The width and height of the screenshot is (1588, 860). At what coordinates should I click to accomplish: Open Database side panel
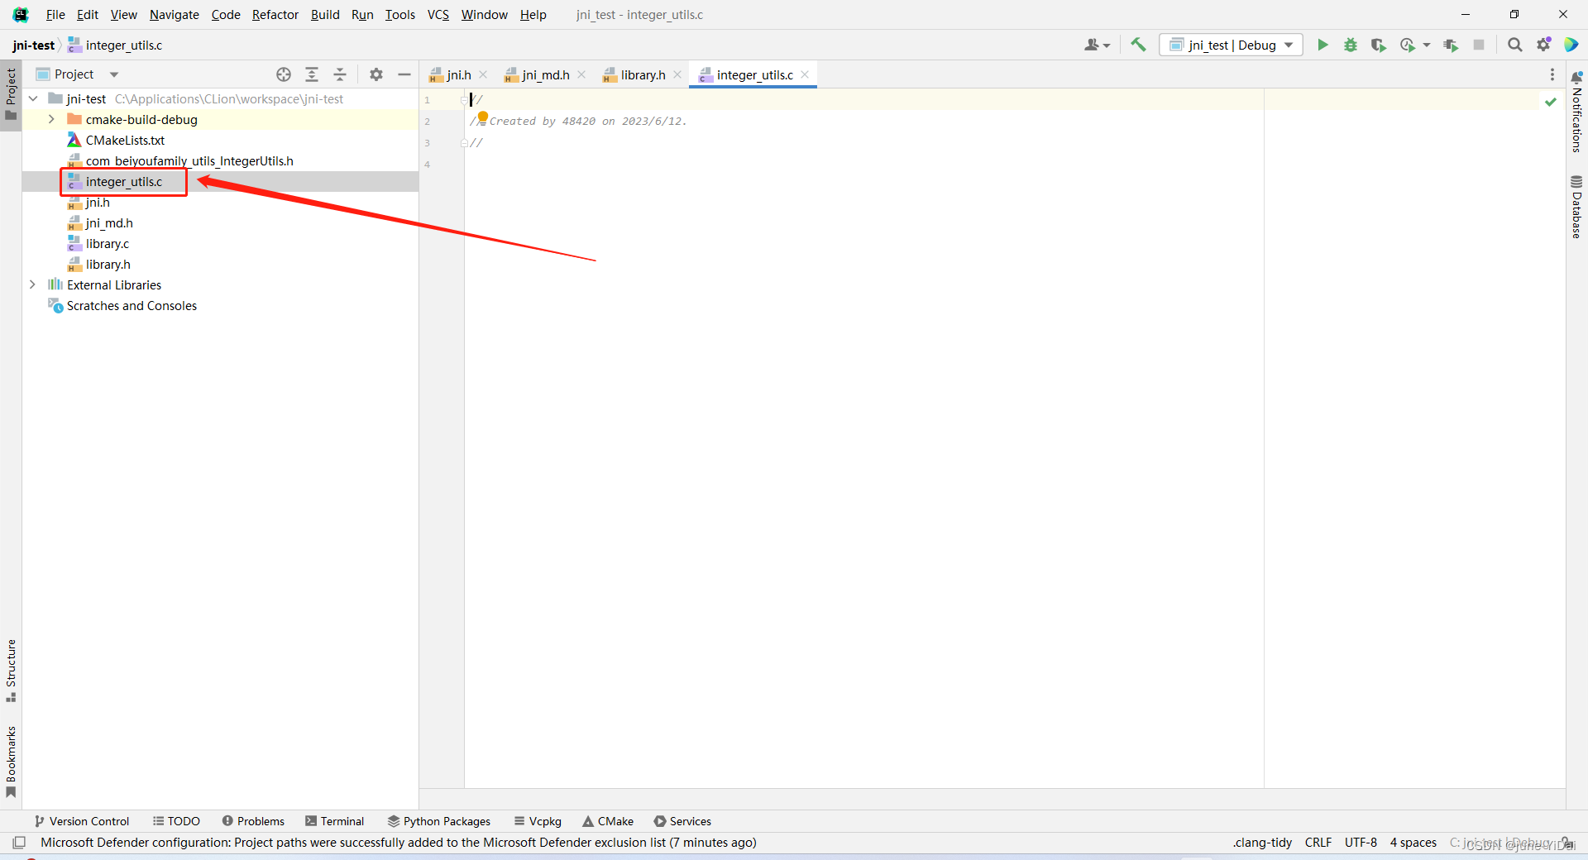(1576, 207)
